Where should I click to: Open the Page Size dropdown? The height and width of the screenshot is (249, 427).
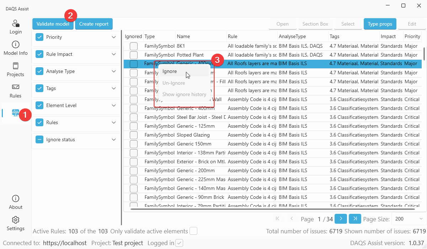coord(409,219)
